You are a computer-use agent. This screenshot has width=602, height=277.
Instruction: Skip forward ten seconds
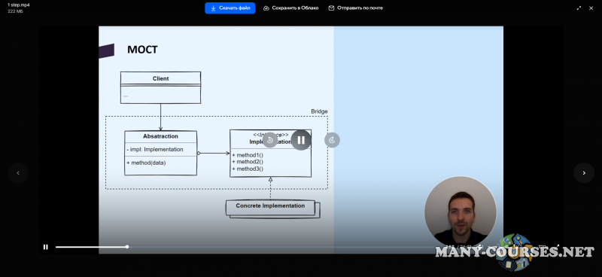[x=332, y=140]
